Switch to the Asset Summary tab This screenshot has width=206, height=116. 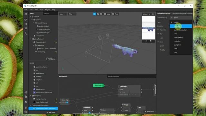(x=114, y=76)
